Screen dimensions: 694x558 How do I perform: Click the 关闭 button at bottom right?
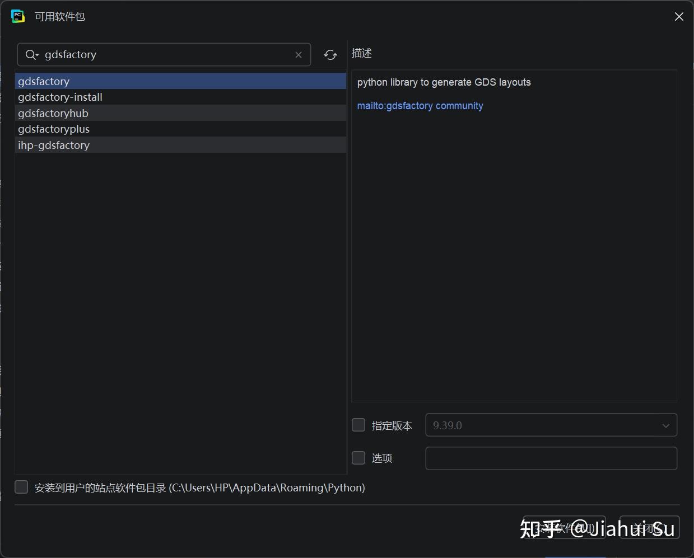pyautogui.click(x=650, y=527)
